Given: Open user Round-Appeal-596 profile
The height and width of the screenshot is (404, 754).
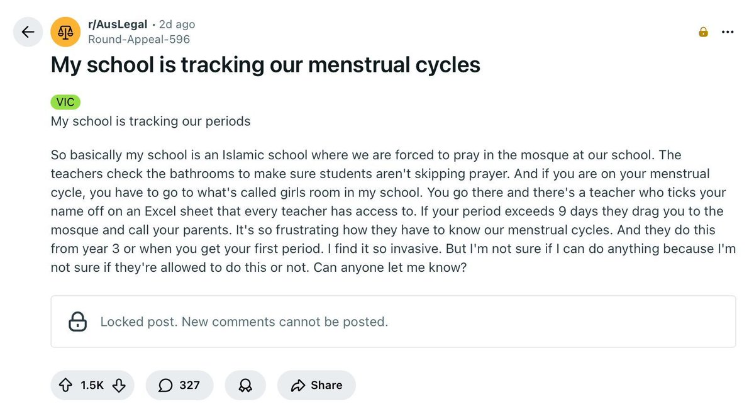Looking at the screenshot, I should pos(139,39).
